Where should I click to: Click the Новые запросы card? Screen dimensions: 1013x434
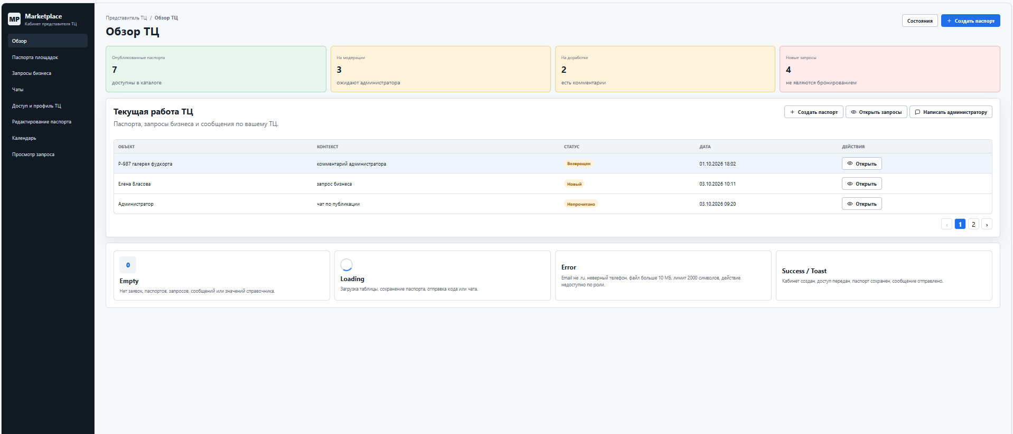click(890, 69)
